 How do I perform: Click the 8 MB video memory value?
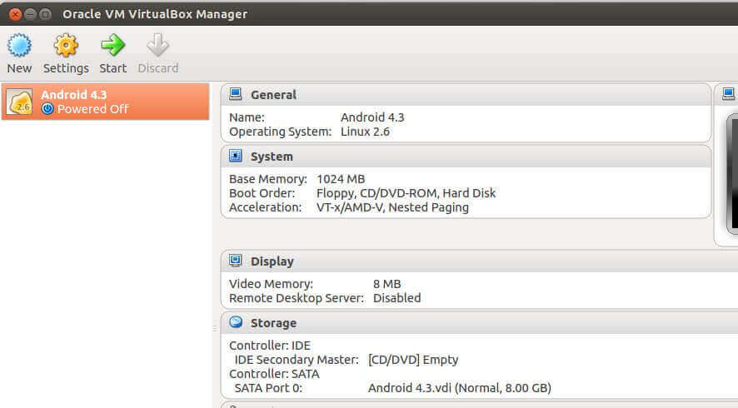386,284
